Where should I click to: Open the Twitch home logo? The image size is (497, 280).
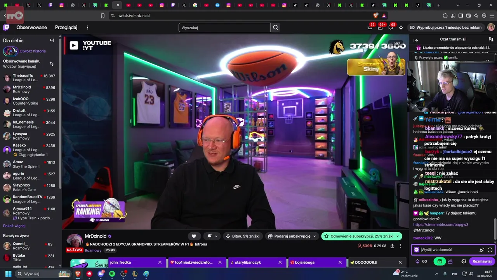(6, 28)
